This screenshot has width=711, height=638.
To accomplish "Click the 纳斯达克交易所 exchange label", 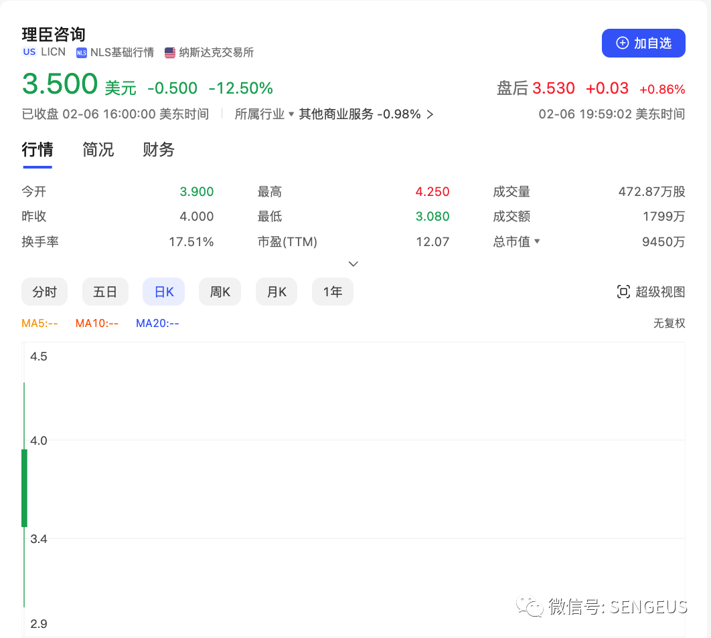I will (216, 53).
